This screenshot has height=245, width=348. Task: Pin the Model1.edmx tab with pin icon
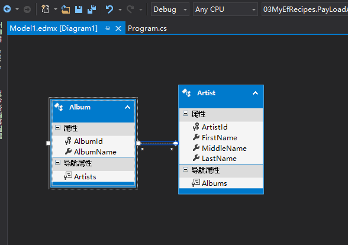[x=108, y=28]
